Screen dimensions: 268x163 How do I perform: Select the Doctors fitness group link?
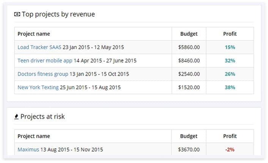(x=43, y=74)
